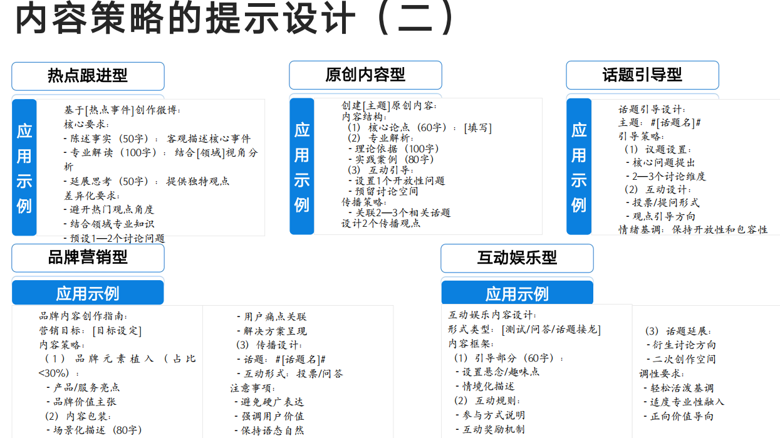Viewport: 780px width, 438px height.
Task: Click the vertical 应用示例 bar under 原创内容型
Action: [x=302, y=167]
